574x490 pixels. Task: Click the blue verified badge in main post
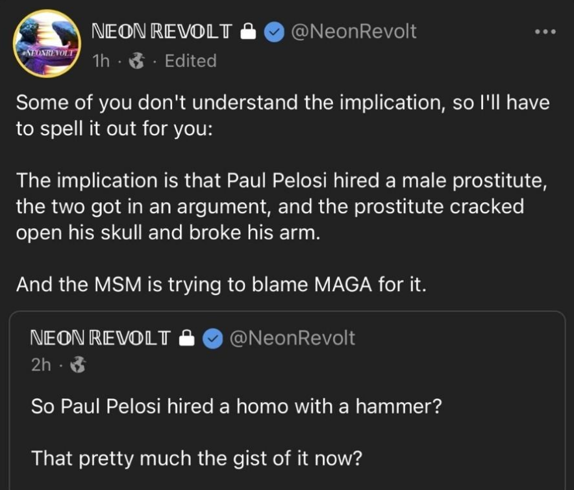tap(275, 32)
